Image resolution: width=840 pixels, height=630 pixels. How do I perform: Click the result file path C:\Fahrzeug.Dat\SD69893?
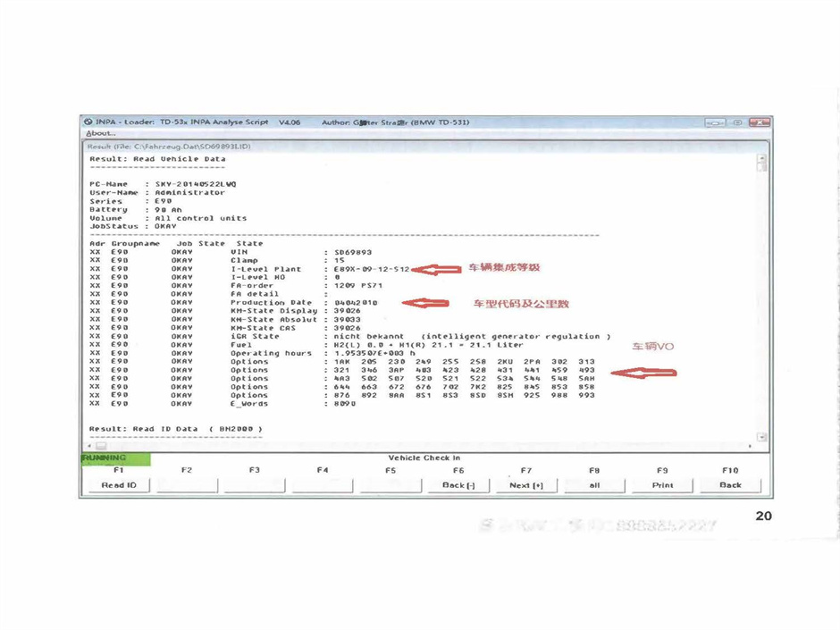tap(192, 147)
